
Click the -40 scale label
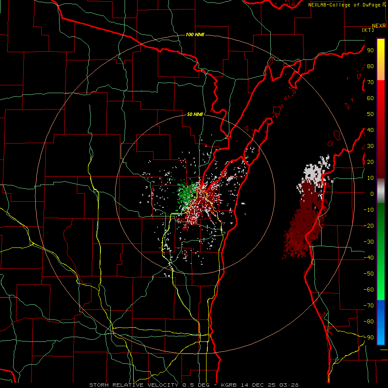(369, 258)
